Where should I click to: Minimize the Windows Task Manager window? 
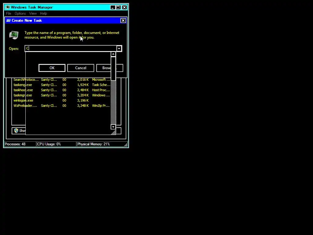point(112,7)
